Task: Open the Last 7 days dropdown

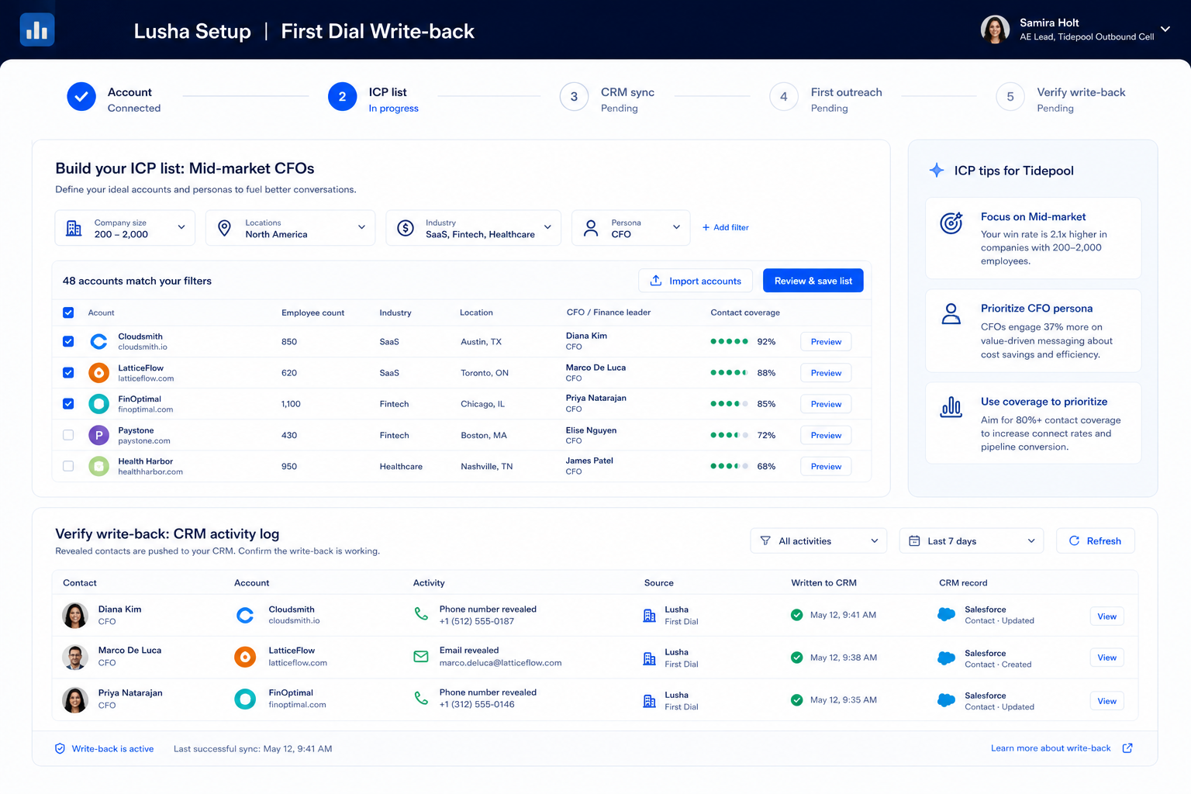Action: (972, 541)
